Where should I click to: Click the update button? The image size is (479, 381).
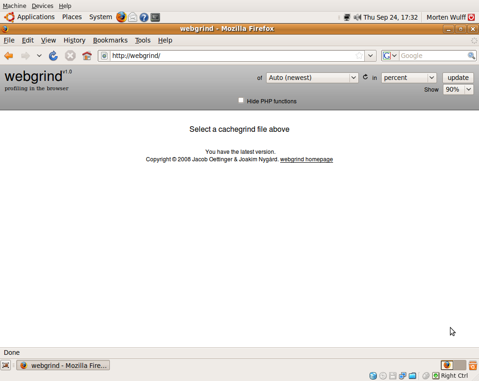[458, 78]
